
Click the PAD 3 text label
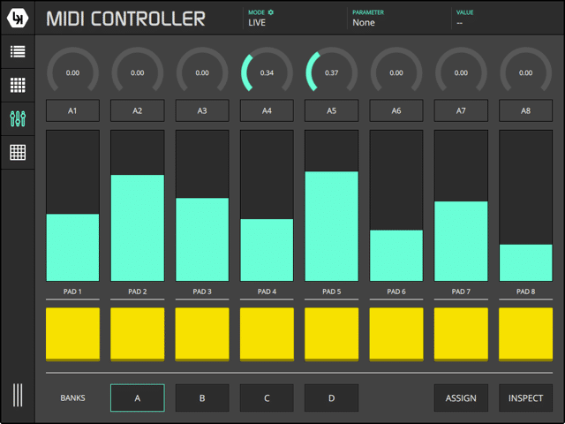[202, 291]
